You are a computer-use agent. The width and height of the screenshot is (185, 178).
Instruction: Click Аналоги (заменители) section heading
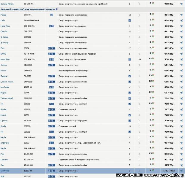(x=28, y=9)
